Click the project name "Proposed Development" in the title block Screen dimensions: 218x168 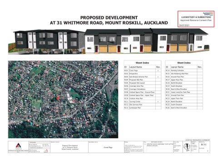70,145
